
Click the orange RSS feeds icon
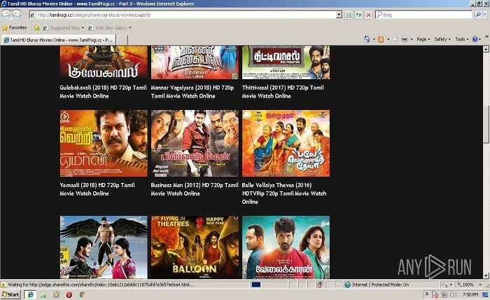(x=381, y=39)
